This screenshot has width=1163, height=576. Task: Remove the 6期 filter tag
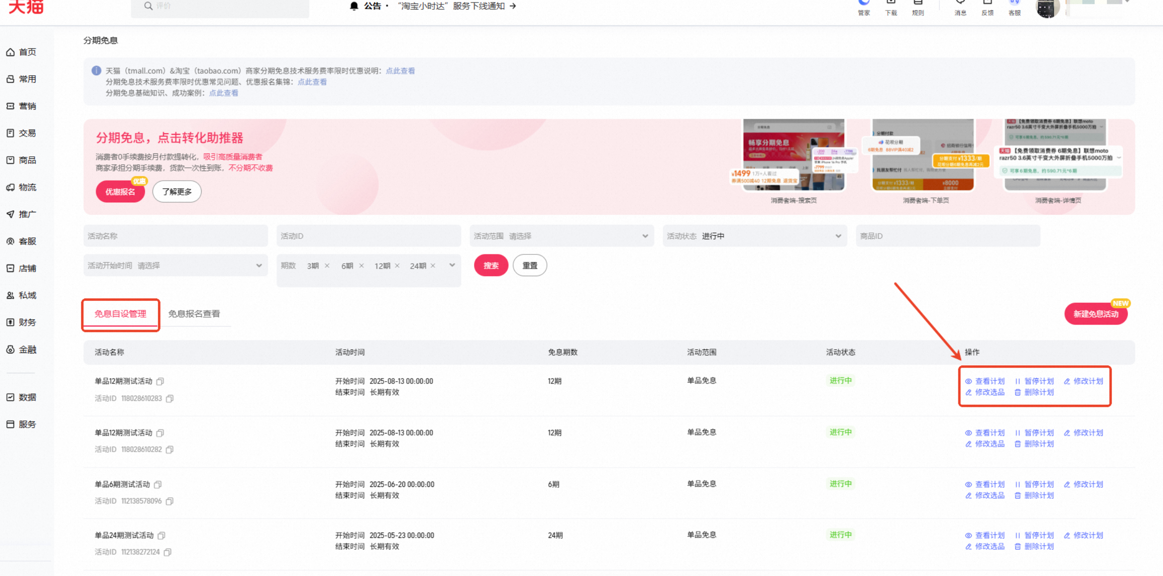coord(362,266)
